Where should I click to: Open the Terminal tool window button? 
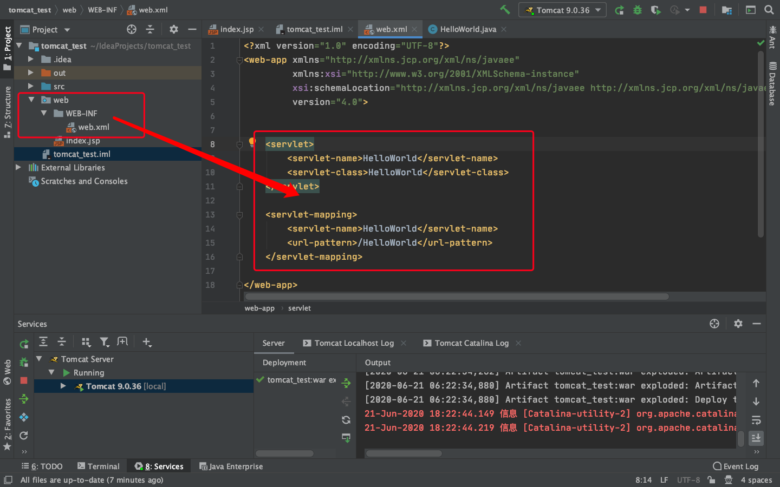point(98,466)
